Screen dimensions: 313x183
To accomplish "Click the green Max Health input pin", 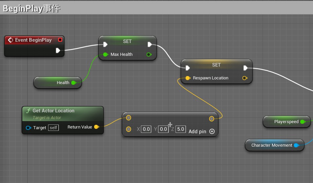I will [x=105, y=54].
